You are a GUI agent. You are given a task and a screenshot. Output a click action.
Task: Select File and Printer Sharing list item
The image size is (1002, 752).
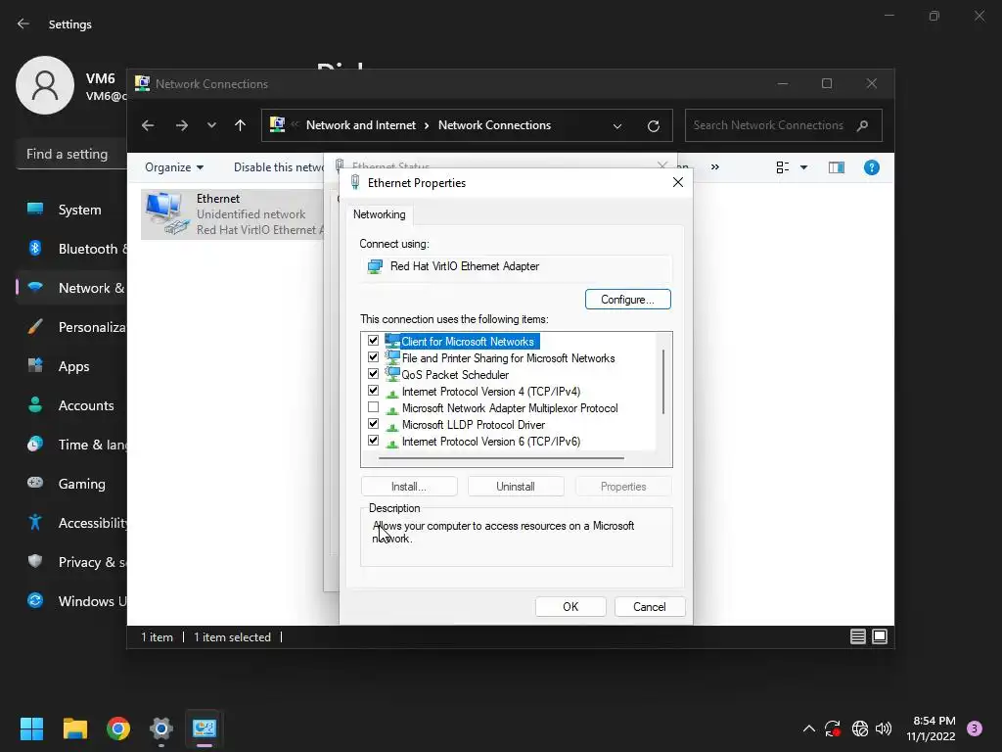508,358
